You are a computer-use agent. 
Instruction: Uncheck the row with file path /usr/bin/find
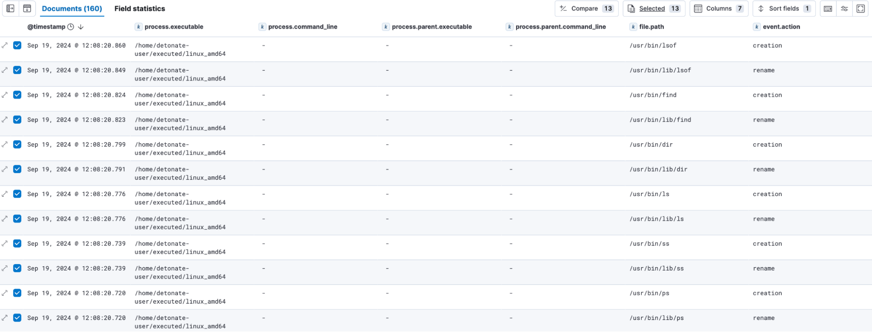coord(17,95)
